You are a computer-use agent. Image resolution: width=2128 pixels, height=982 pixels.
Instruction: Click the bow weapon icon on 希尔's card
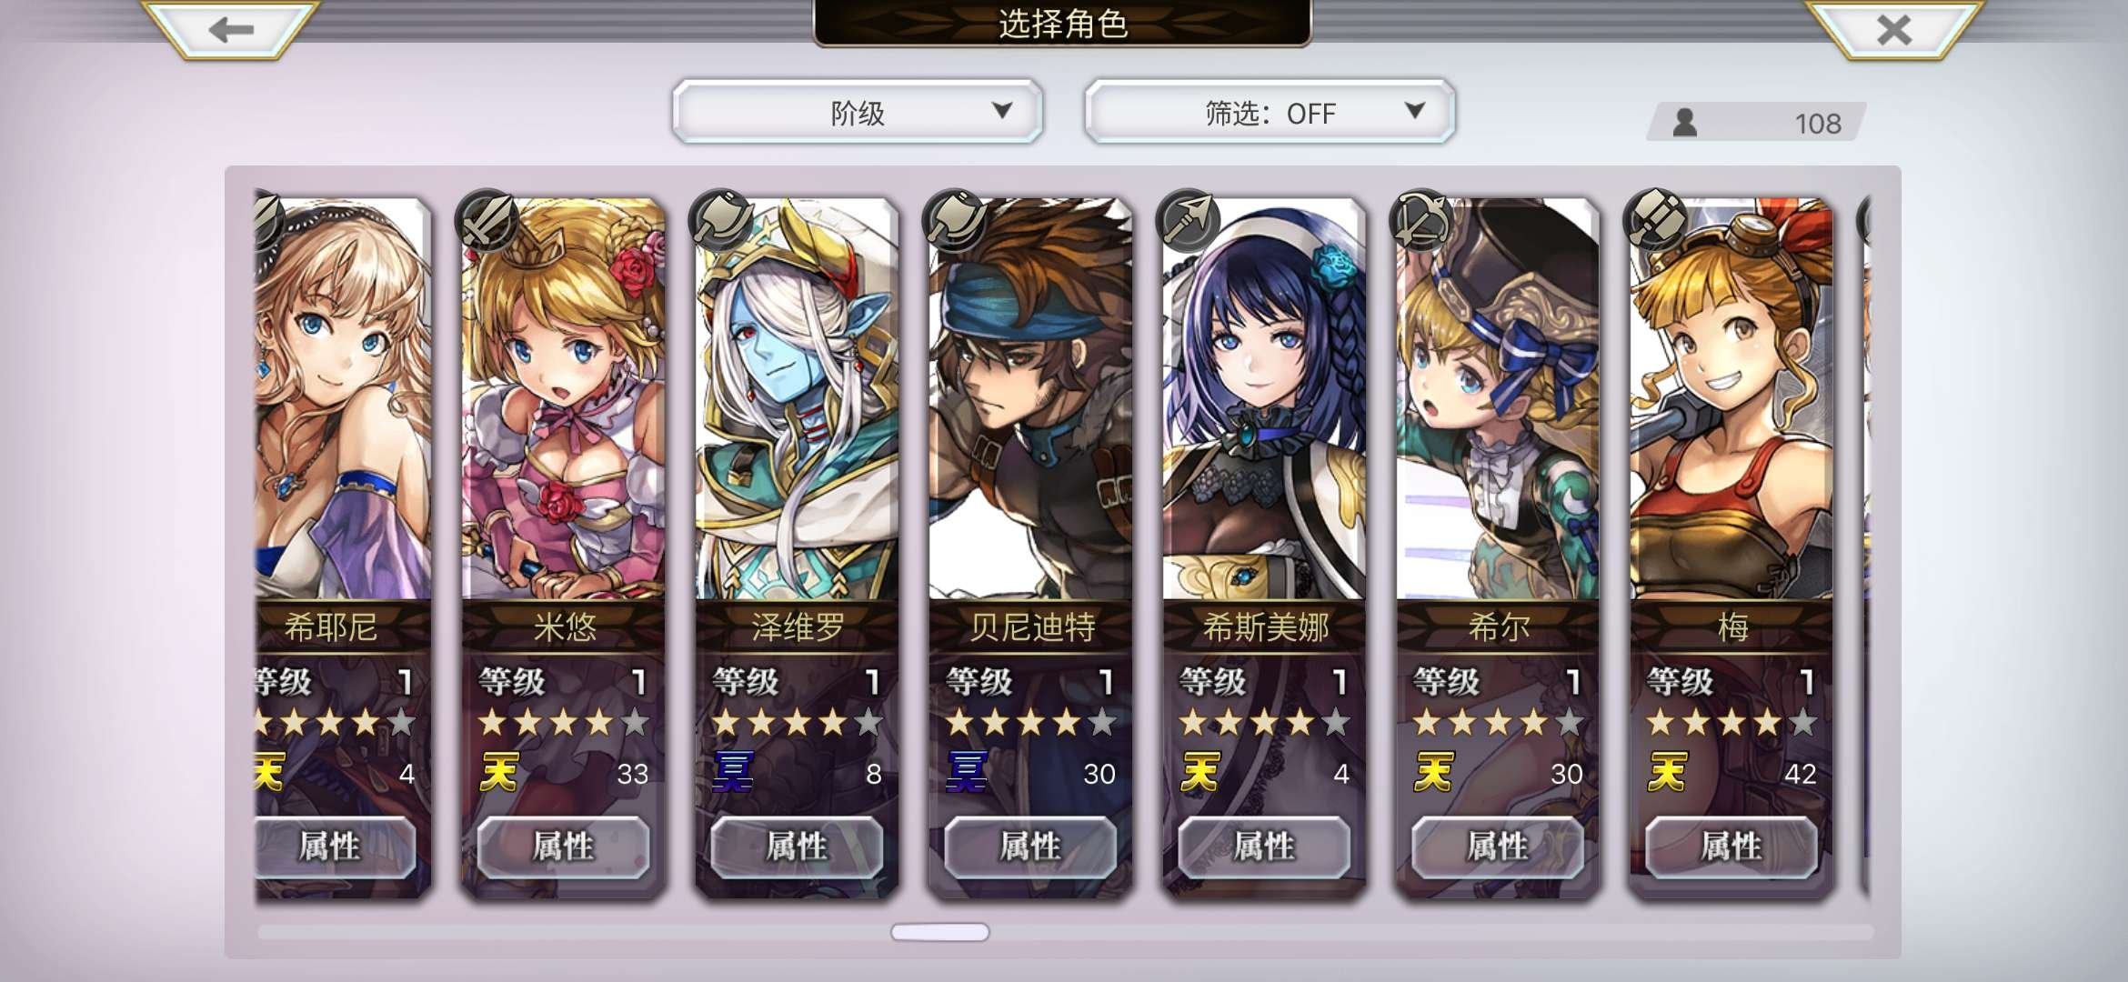(1422, 220)
